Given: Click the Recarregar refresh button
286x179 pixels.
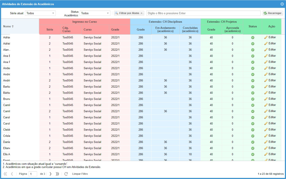Looking at the screenshot, I should tap(273, 13).
